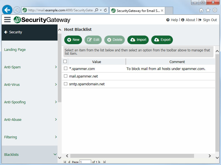
Task: Open browser Tools gear icon
Action: pyautogui.click(x=215, y=10)
